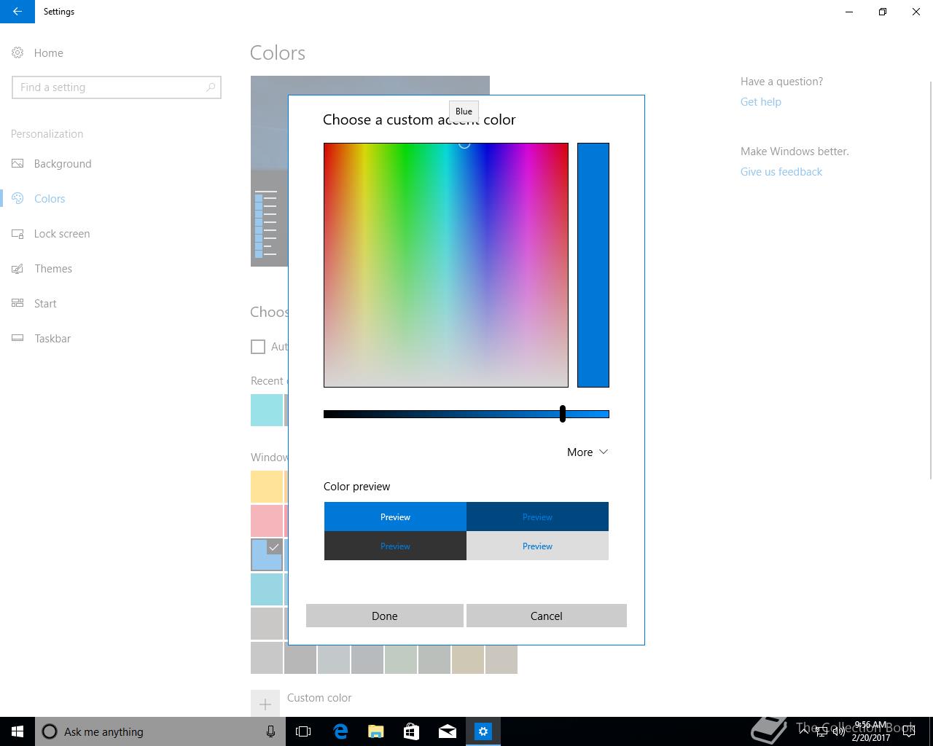The height and width of the screenshot is (746, 933).
Task: Go to Settings Home
Action: [48, 53]
